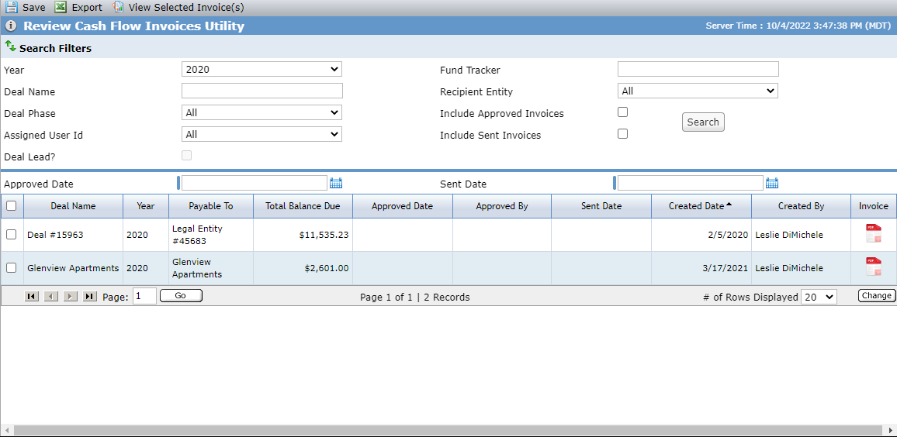The width and height of the screenshot is (897, 437).
Task: Go to the next page of results
Action: point(71,297)
